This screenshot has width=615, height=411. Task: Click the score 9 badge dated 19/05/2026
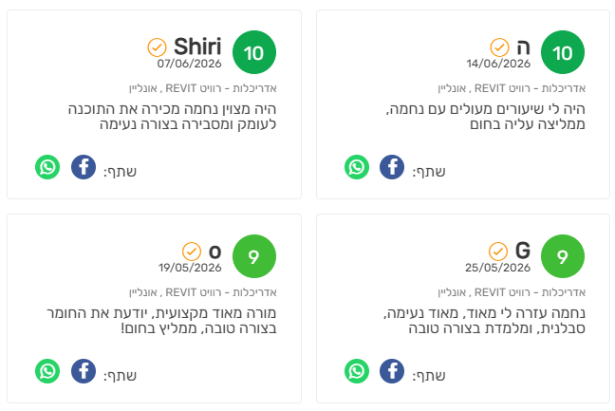click(254, 256)
